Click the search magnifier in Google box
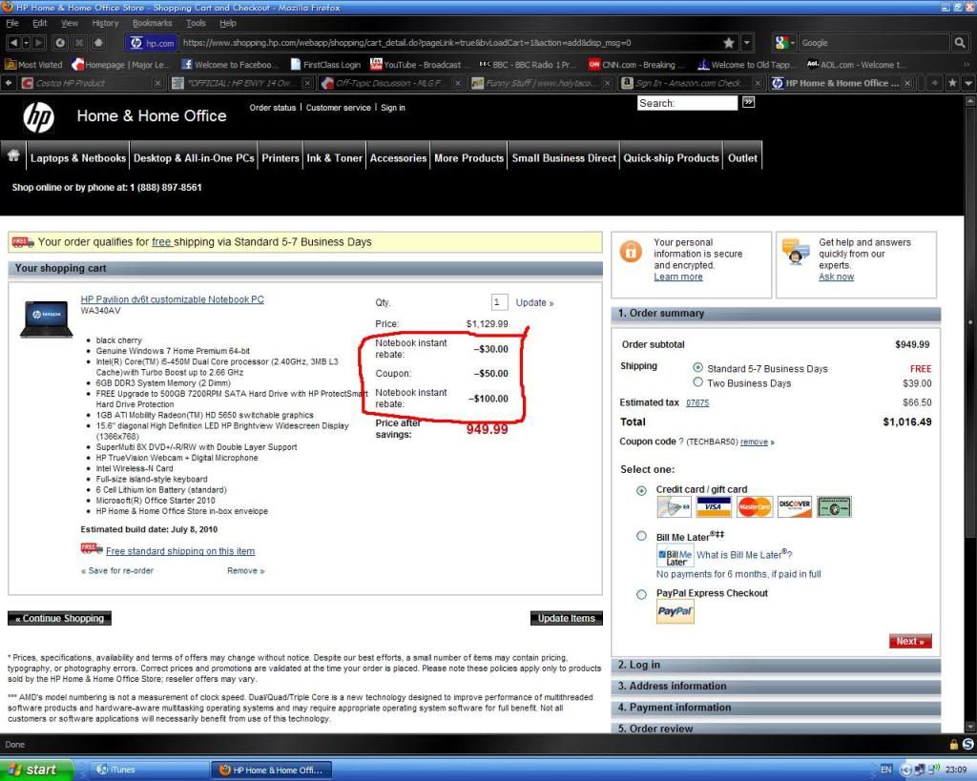The width and height of the screenshot is (977, 781). coord(960,42)
